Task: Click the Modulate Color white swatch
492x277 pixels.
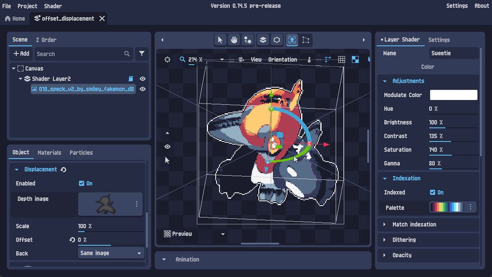Action: coord(454,95)
